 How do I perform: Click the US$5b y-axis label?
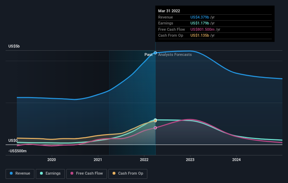(x=14, y=46)
